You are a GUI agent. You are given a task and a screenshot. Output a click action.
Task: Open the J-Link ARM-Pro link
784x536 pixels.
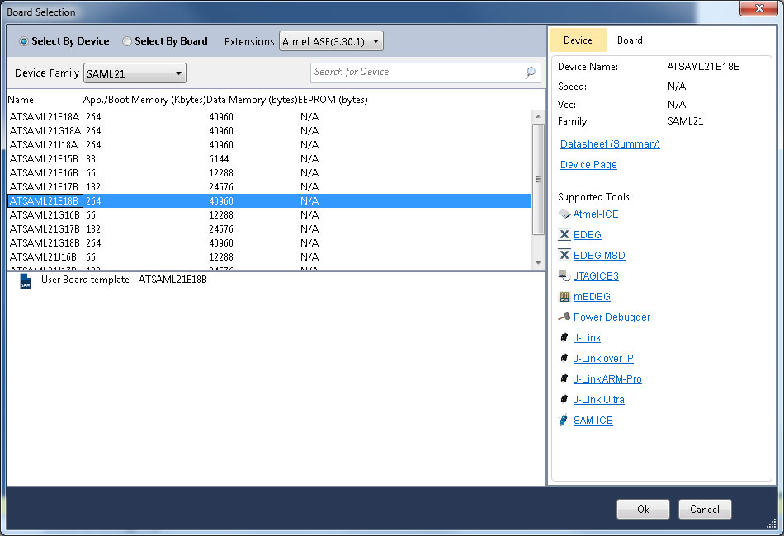[x=607, y=378]
